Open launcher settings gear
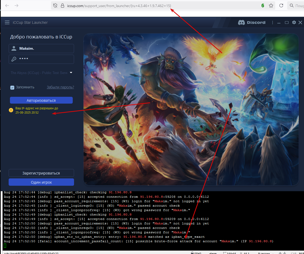304x254 pixels. point(294,22)
